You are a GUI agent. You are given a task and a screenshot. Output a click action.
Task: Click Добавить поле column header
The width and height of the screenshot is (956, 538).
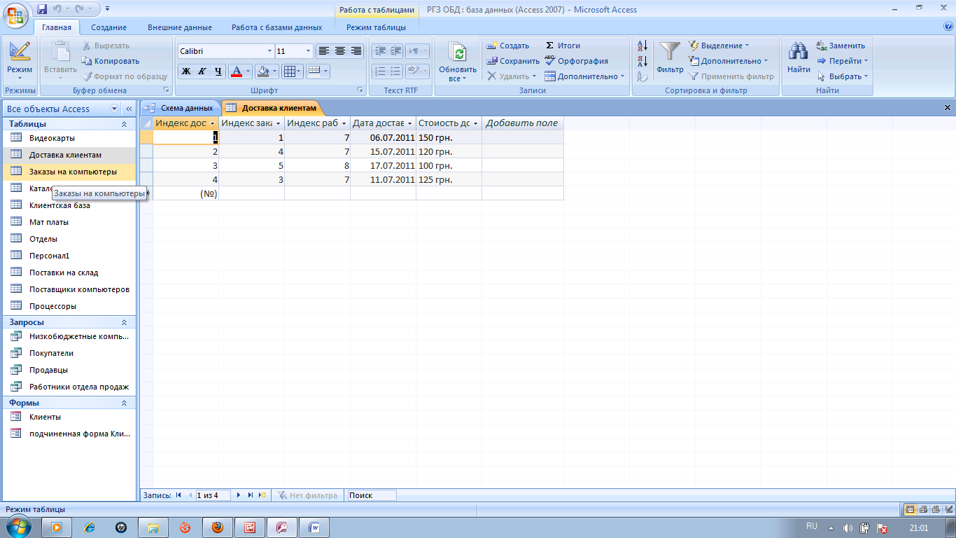coord(522,123)
